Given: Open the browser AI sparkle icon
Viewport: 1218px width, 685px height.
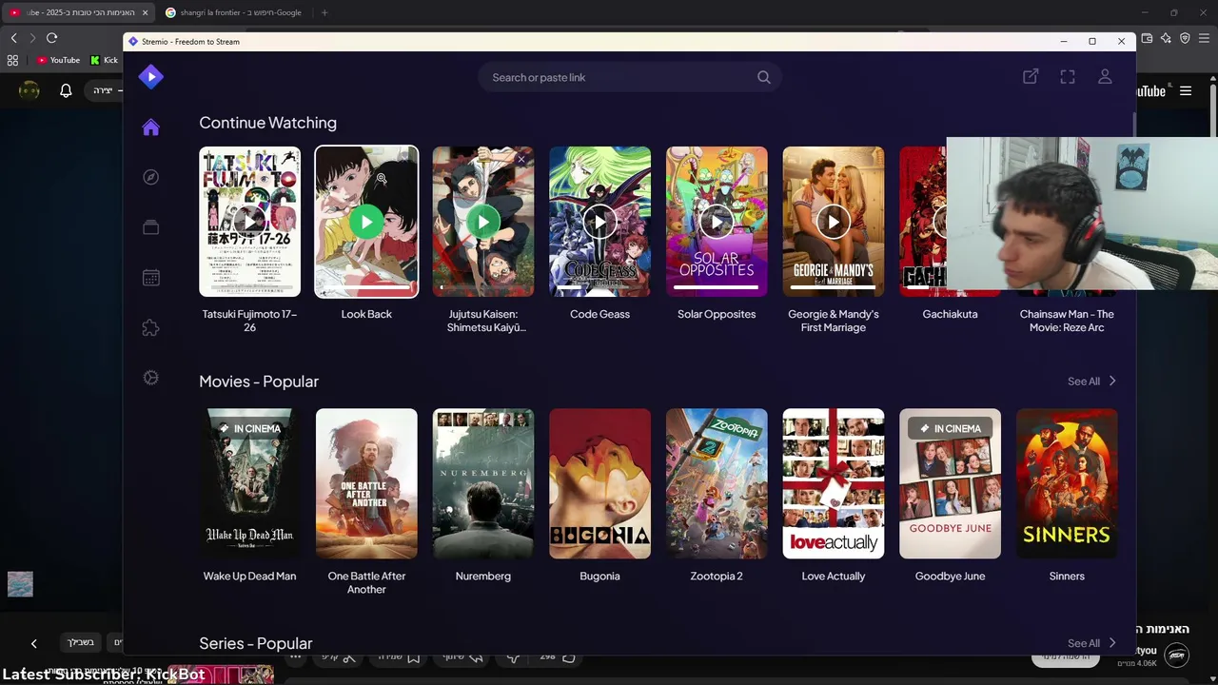Looking at the screenshot, I should [x=1166, y=38].
